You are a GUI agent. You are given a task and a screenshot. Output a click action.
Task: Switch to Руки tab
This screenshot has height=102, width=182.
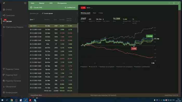94,13
